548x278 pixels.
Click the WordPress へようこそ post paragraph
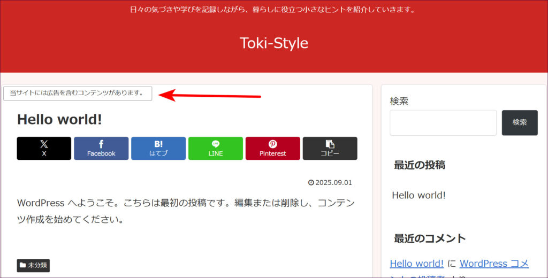(186, 211)
